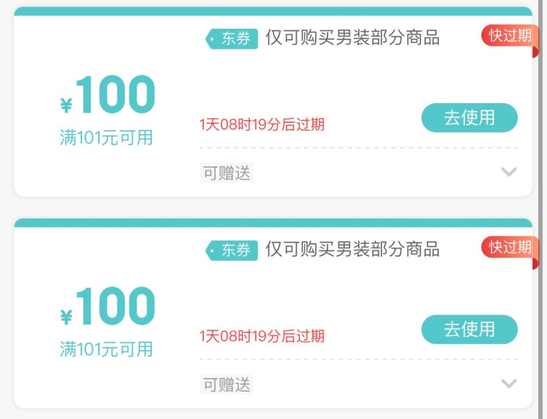The width and height of the screenshot is (547, 419).
Task: Click the ¥100 amount on the second coupon
Action: [x=108, y=307]
